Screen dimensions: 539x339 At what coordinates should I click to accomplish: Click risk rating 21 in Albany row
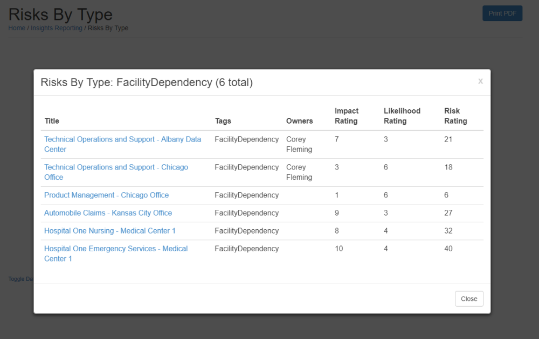tap(448, 139)
